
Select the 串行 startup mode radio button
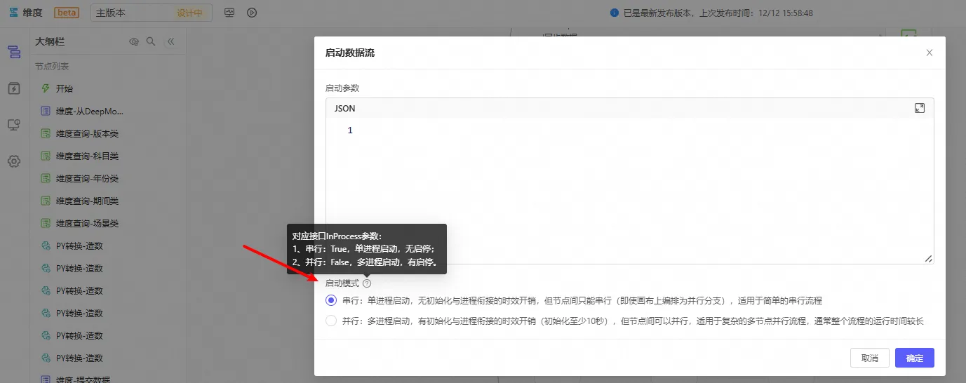[x=331, y=300]
